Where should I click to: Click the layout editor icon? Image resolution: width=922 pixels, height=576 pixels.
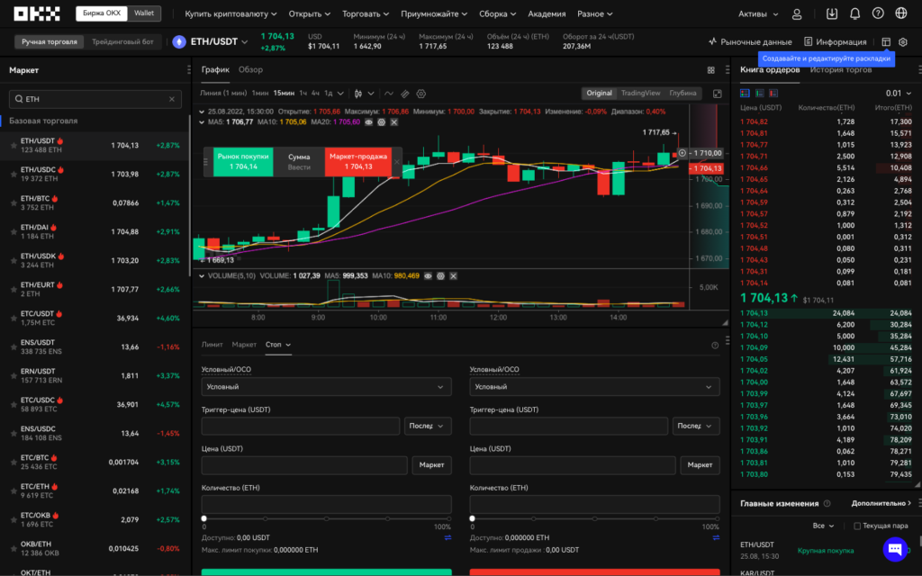point(886,41)
